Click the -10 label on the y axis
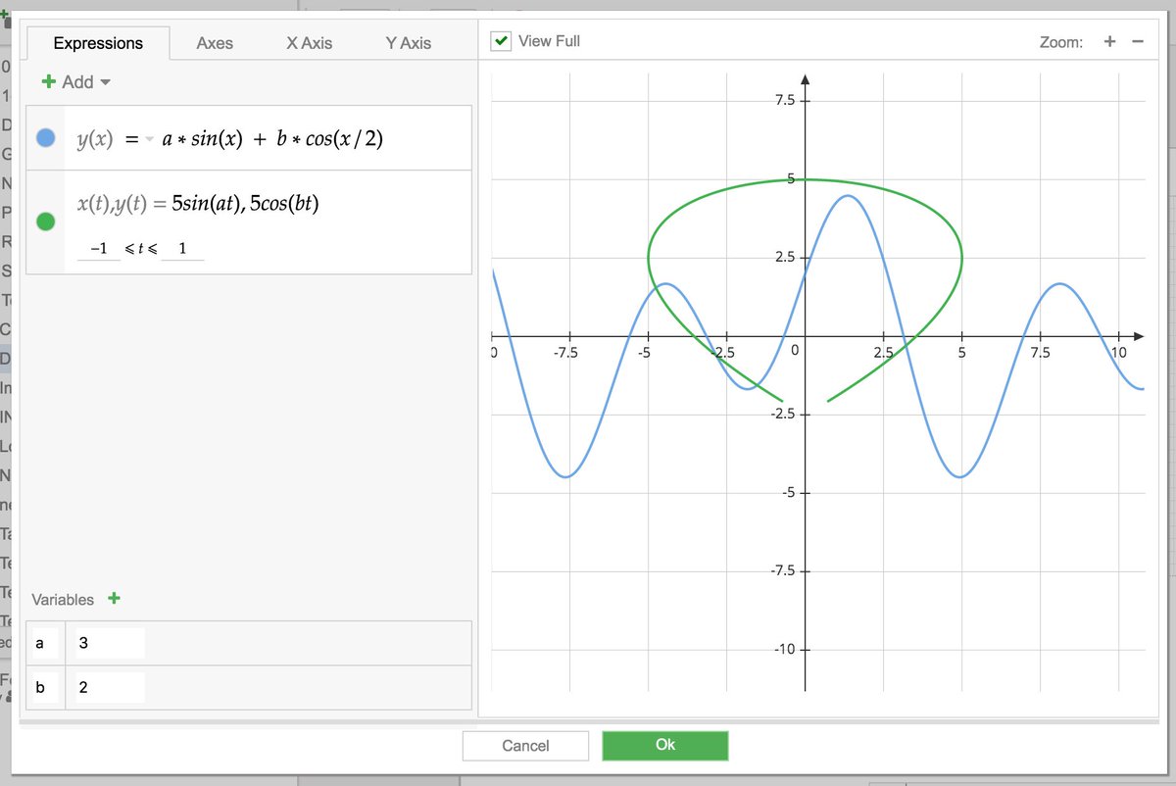This screenshot has width=1176, height=786. 783,650
